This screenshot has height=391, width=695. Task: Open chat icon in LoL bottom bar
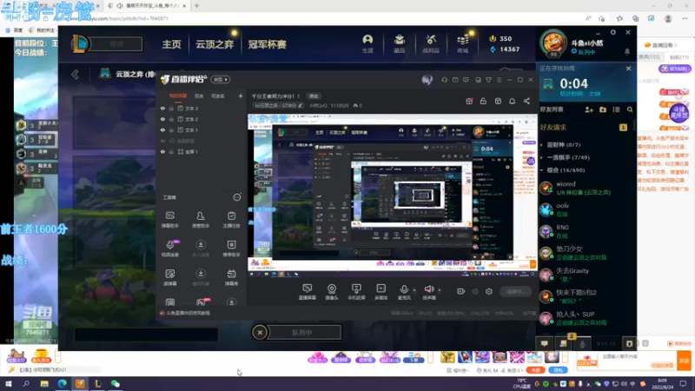click(545, 343)
